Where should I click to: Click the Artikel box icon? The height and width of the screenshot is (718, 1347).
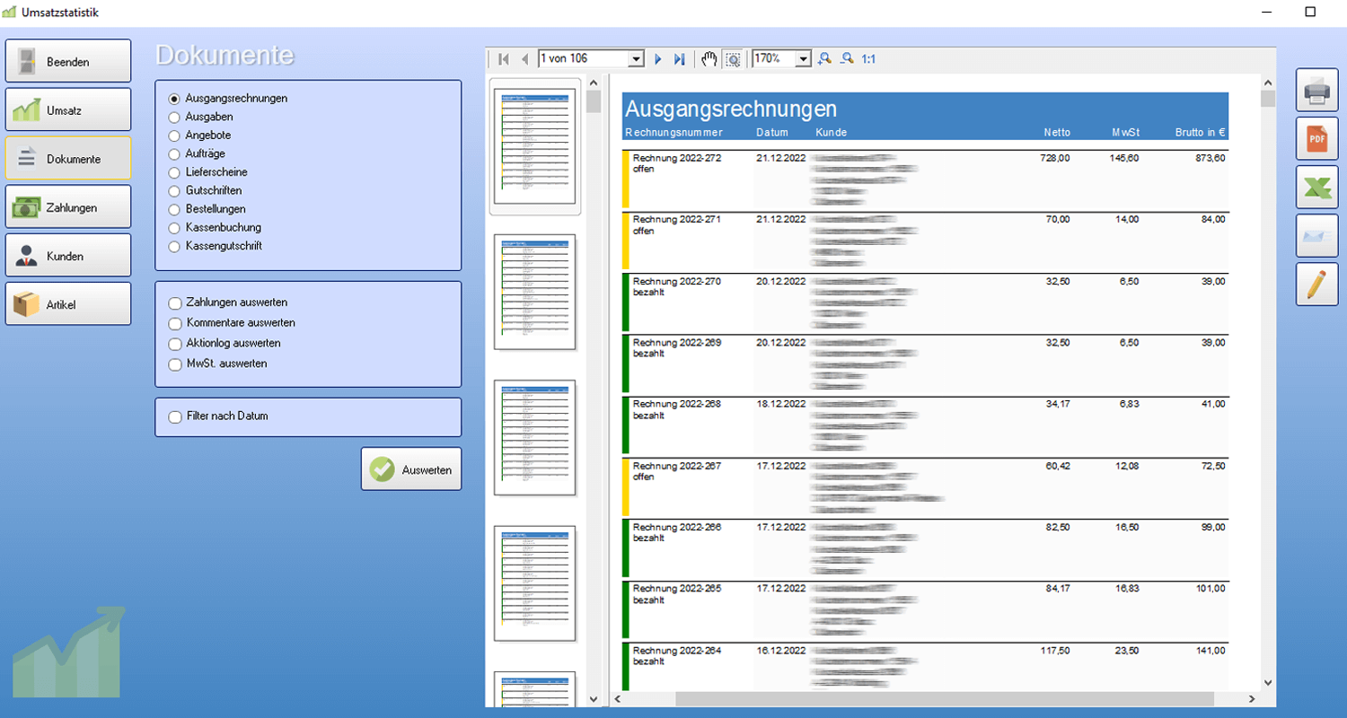tap(27, 304)
